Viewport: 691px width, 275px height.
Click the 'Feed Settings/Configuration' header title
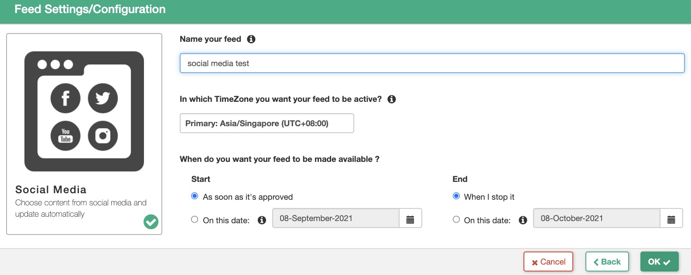pyautogui.click(x=90, y=9)
